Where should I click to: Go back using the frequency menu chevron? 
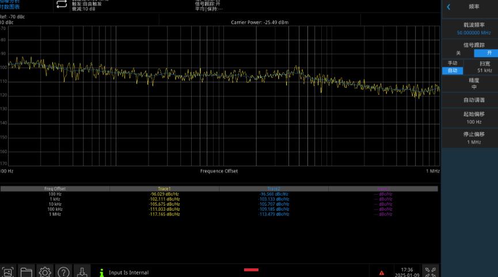(449, 7)
